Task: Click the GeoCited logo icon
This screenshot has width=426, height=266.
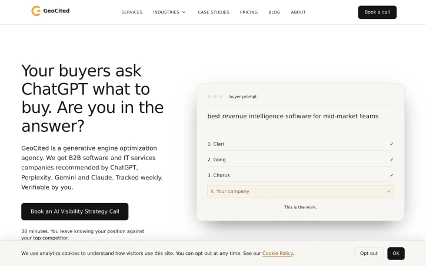Action: 36,11
